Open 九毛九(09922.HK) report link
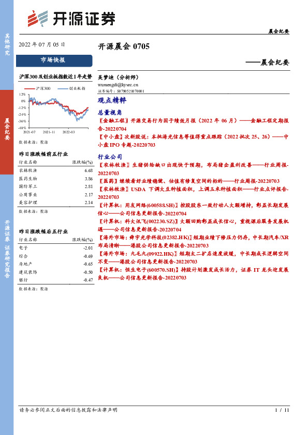 193,257
